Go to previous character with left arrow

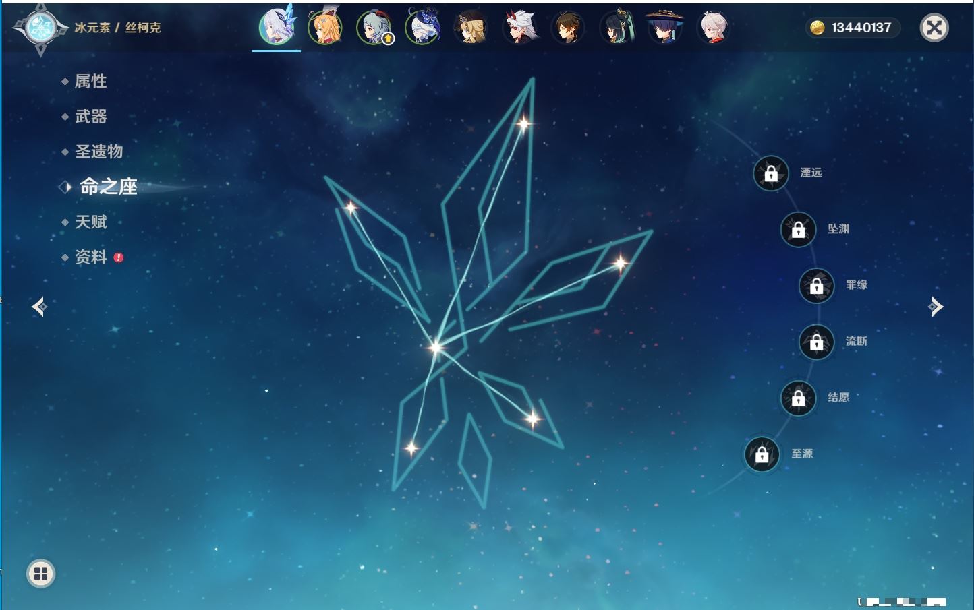[39, 307]
